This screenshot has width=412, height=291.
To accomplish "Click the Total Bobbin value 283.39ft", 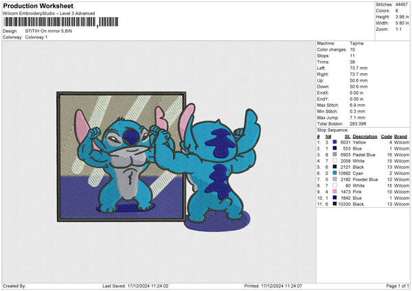I will tap(358, 124).
